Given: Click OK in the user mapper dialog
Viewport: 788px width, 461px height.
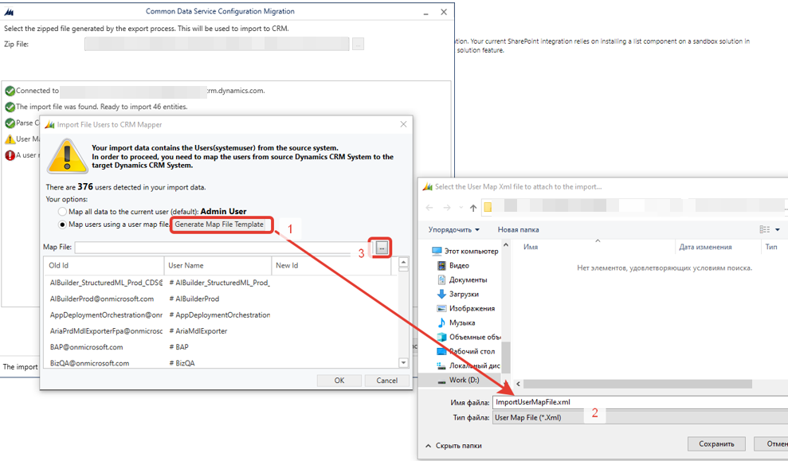Looking at the screenshot, I should click(x=339, y=380).
